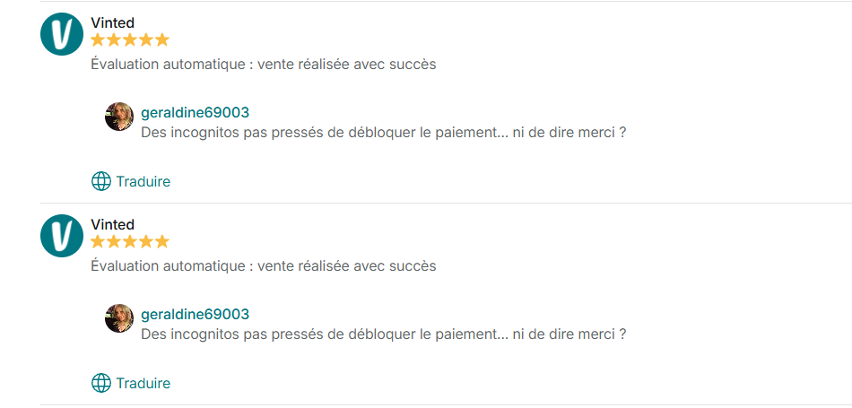Screen dimensions: 852x408
Task: Open geraldine69003 profile photo in second reply
Action: tap(119, 317)
